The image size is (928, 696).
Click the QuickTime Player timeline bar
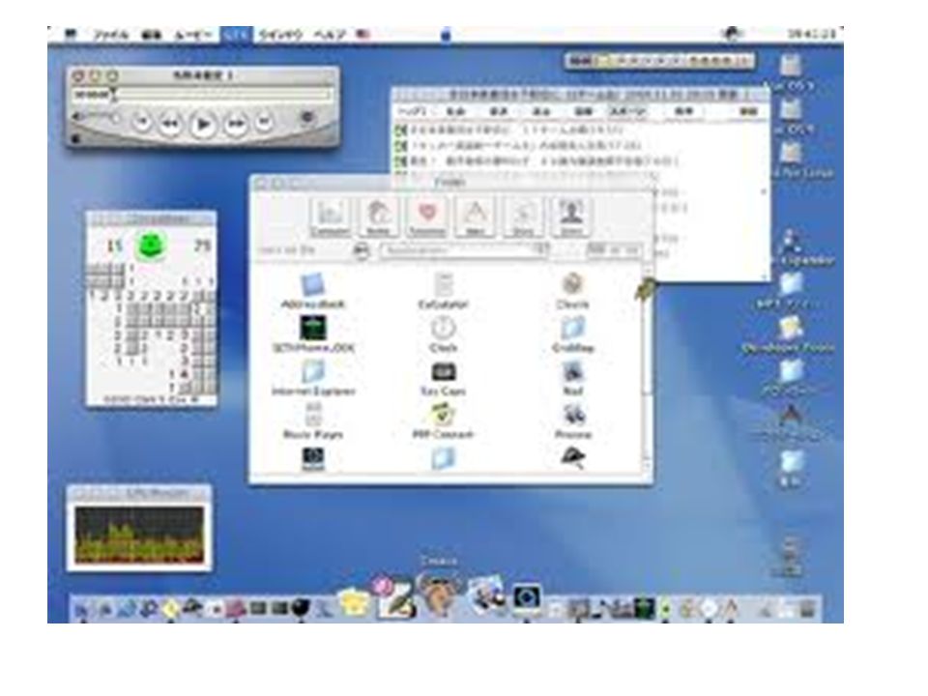222,94
